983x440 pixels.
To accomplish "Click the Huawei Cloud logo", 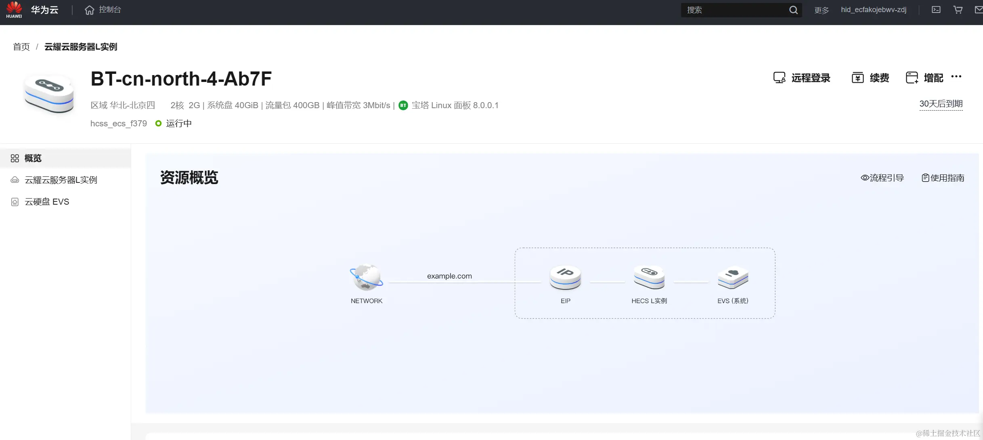I will pyautogui.click(x=14, y=10).
